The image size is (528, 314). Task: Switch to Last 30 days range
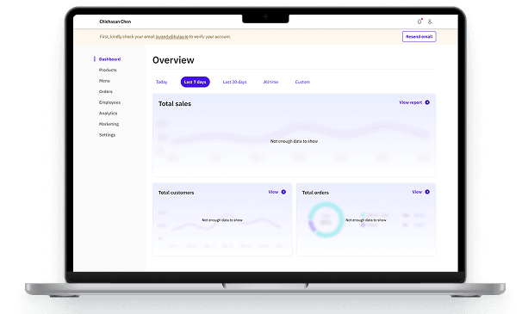(x=234, y=82)
